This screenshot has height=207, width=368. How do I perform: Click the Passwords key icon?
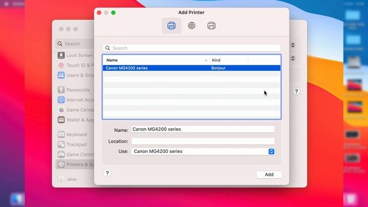click(61, 90)
